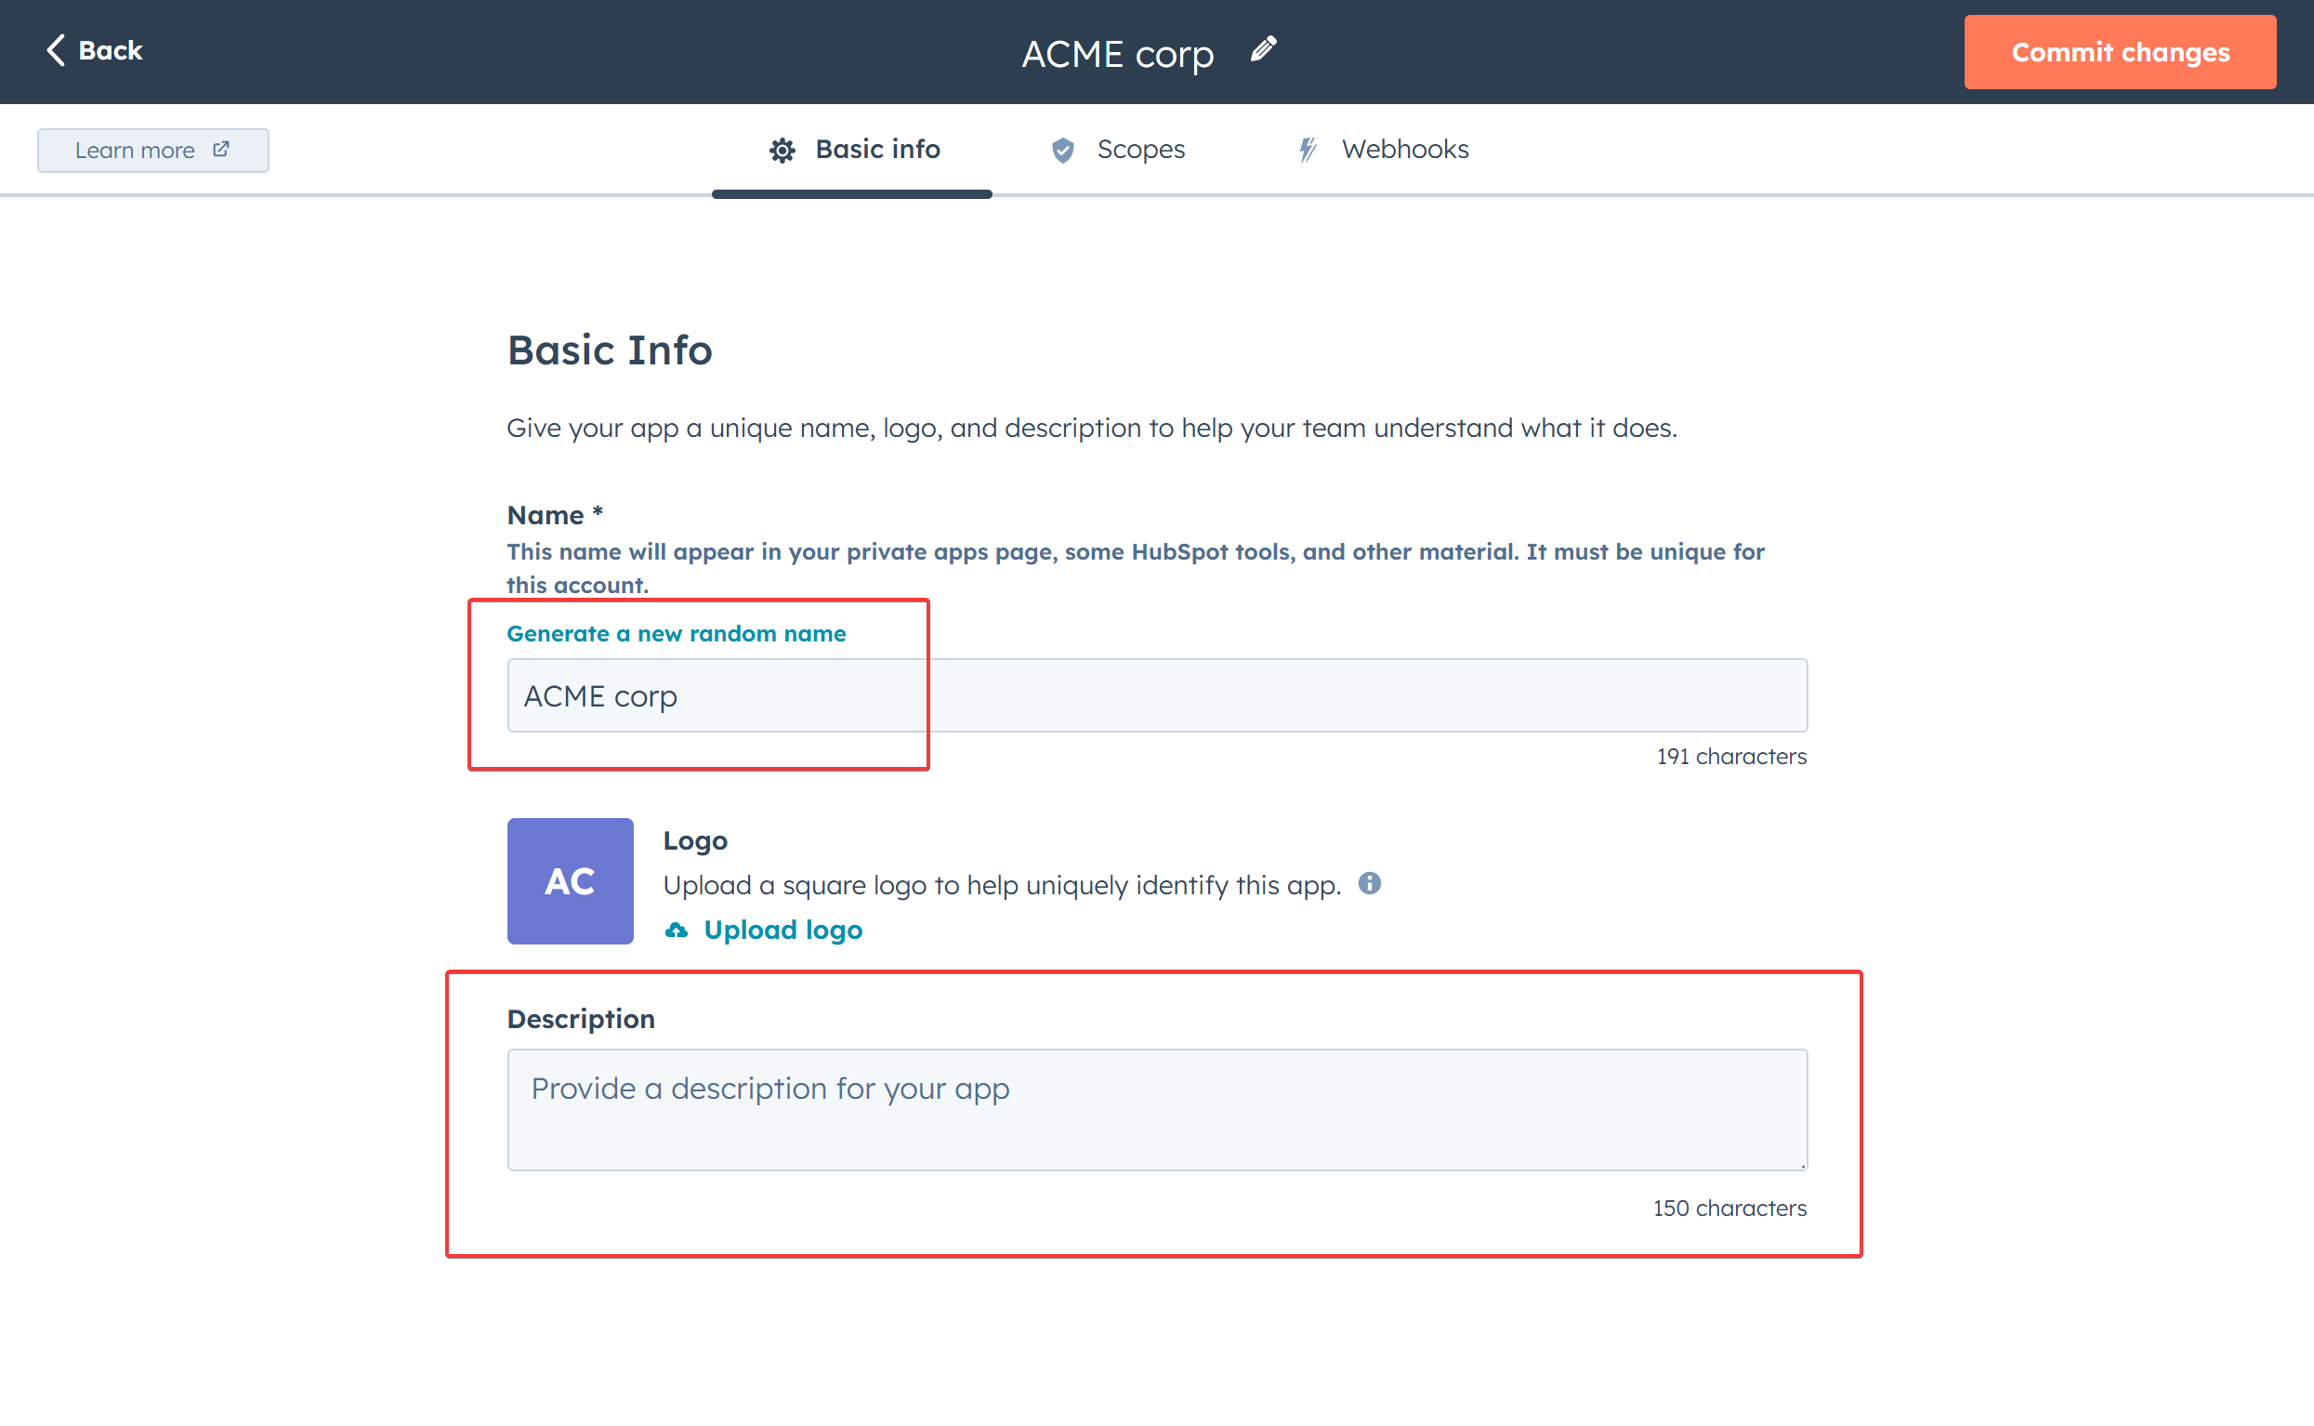
Task: Click the Upload logo link
Action: tap(782, 931)
